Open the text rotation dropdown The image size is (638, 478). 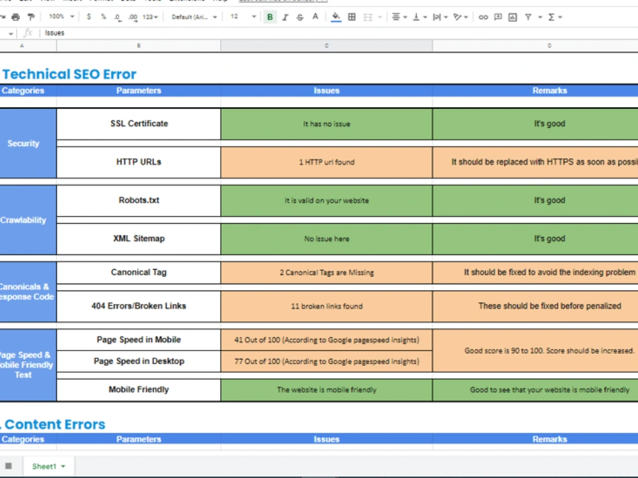pos(461,17)
